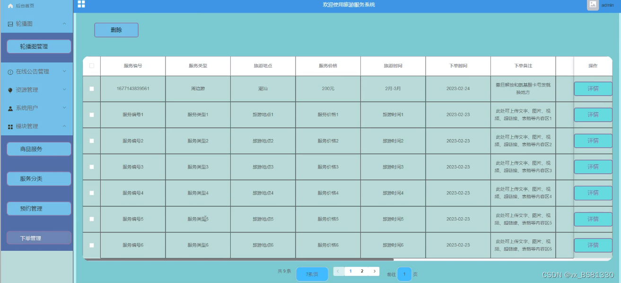This screenshot has width=621, height=283.
Task: Expand the 在线公告管理 chevron
Action: 64,71
